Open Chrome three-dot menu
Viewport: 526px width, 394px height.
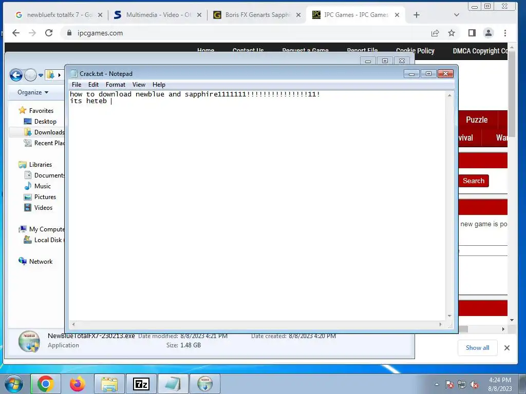pos(505,33)
